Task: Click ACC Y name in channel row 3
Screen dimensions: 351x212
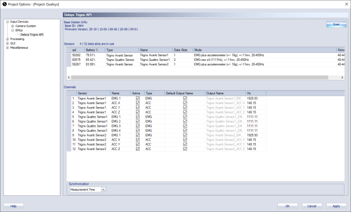Action: pos(116,108)
